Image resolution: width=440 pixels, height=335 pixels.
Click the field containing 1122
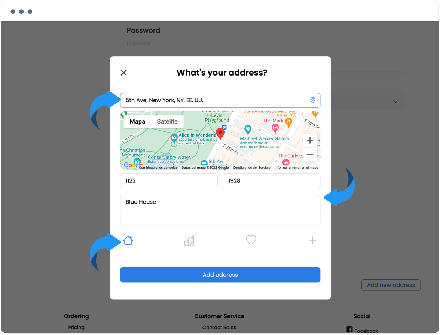tap(169, 181)
